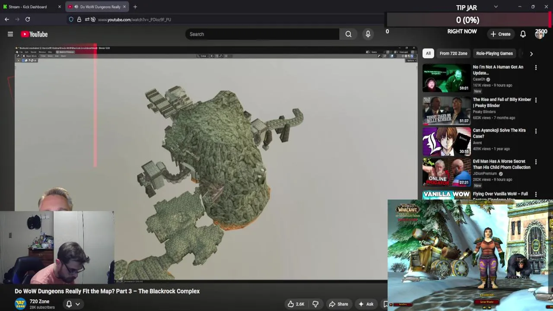The height and width of the screenshot is (311, 553).
Task: Open the notifications bell in header
Action: [523, 34]
